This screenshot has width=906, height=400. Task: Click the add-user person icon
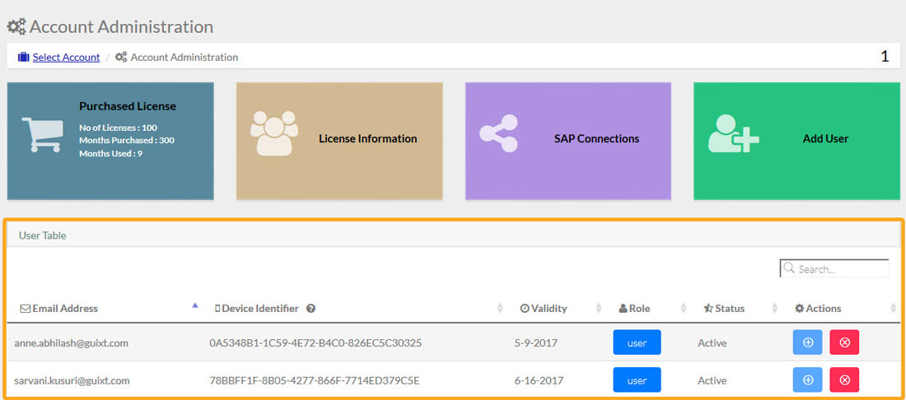732,133
